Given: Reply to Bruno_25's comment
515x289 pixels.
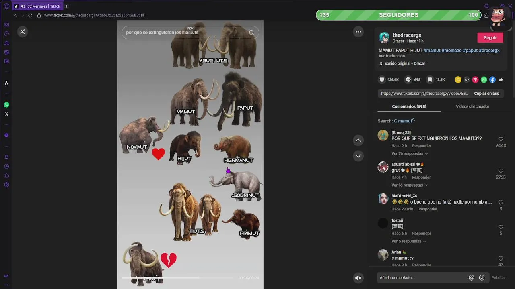Looking at the screenshot, I should [x=422, y=146].
